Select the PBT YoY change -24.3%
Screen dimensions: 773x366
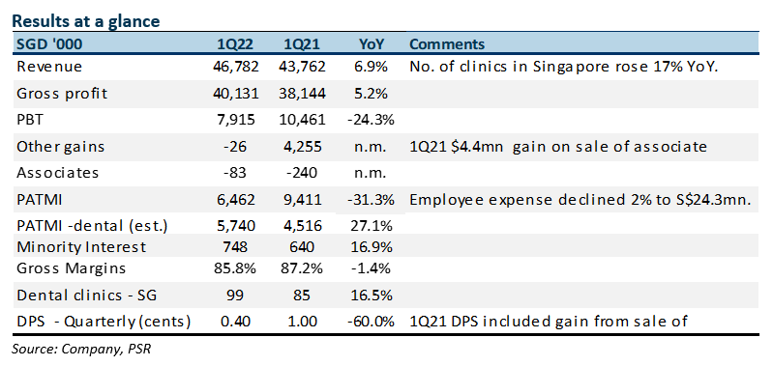click(371, 120)
